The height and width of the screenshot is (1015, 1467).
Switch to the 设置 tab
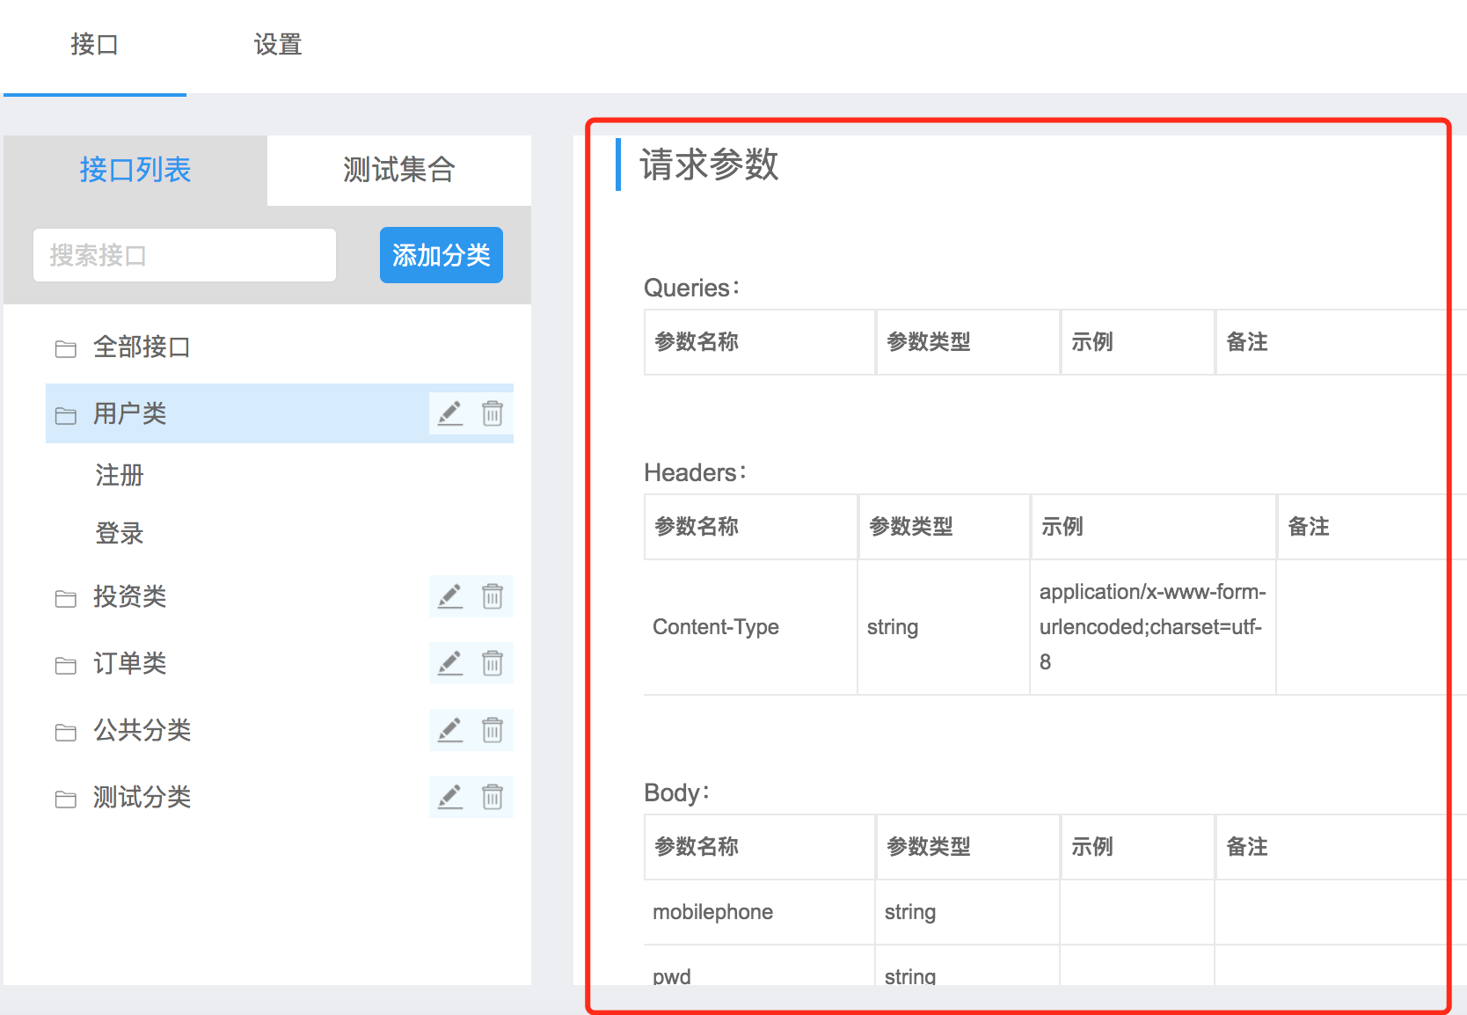[x=276, y=44]
